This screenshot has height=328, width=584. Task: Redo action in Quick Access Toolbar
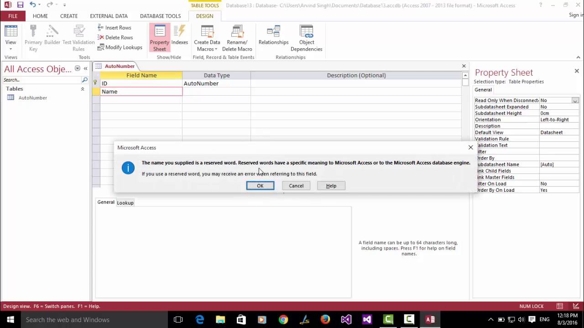coord(49,5)
